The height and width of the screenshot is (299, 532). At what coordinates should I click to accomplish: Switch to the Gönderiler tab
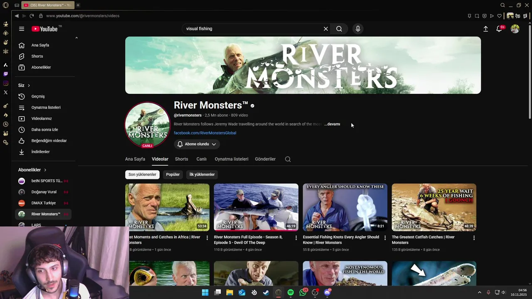click(265, 159)
